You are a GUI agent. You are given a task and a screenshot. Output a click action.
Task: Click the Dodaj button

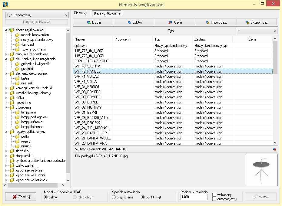(x=93, y=22)
